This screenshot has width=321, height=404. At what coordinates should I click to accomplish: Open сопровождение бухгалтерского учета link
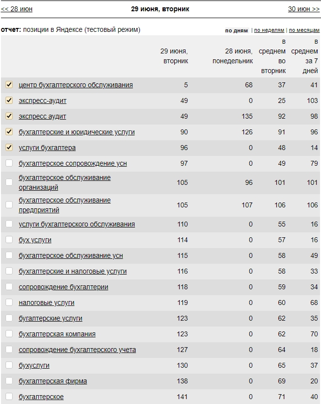tap(77, 350)
